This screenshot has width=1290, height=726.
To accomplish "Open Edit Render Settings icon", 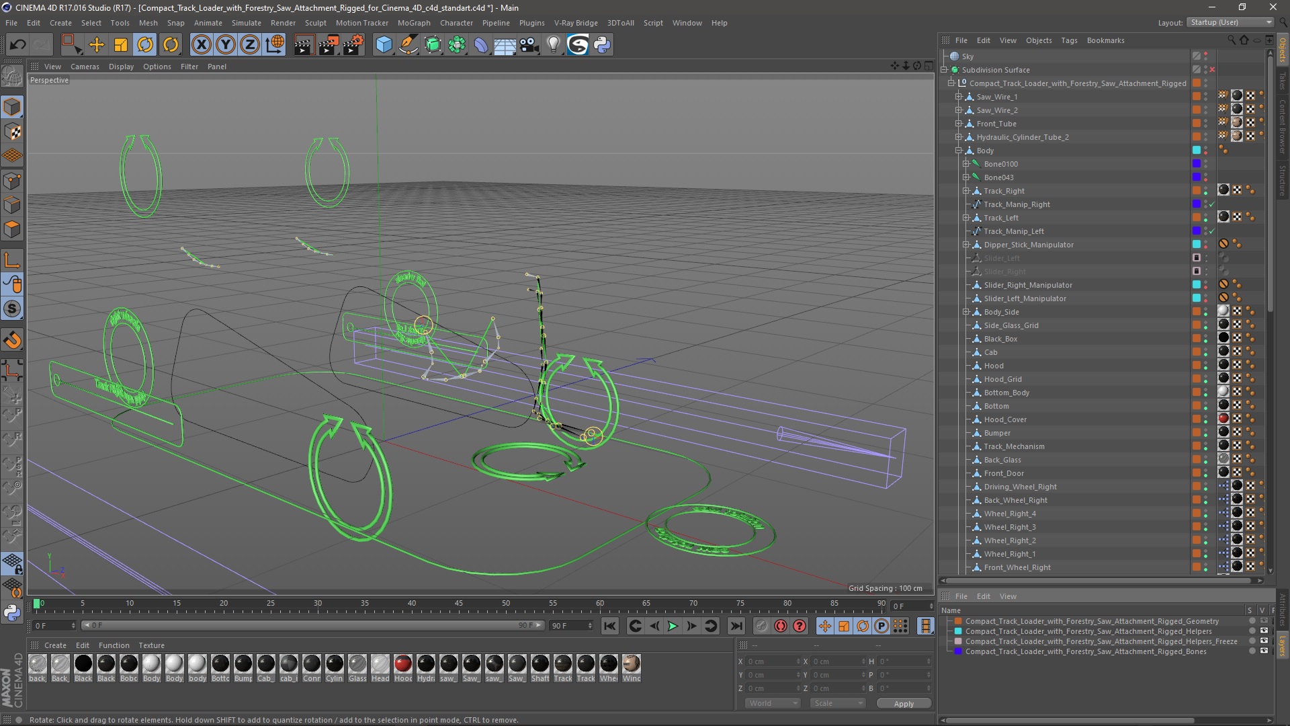I will coord(353,45).
